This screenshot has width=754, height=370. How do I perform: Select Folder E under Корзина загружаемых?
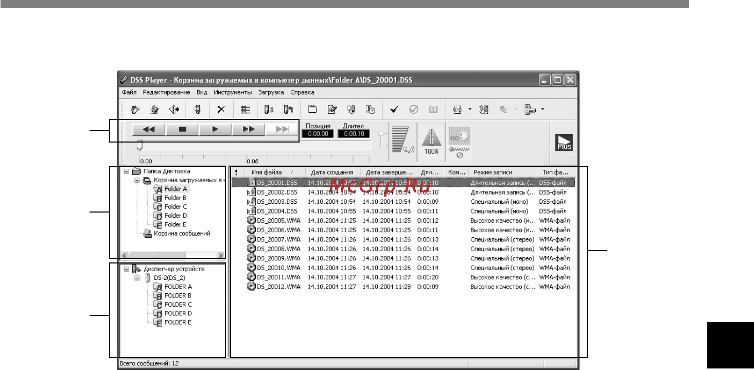click(176, 224)
